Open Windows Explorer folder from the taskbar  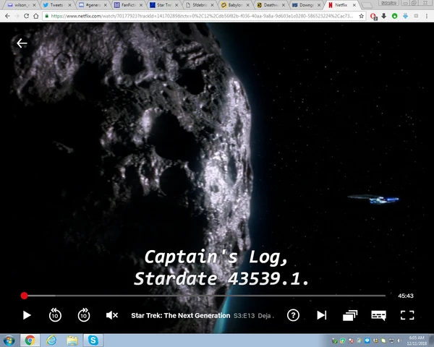click(x=72, y=340)
